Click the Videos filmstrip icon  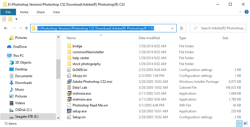tap(12, 103)
